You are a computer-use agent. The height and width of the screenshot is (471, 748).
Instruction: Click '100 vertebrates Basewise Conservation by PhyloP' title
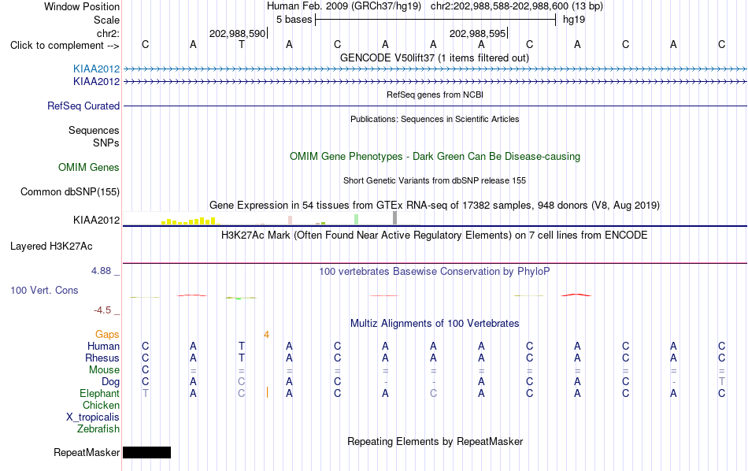pos(435,272)
